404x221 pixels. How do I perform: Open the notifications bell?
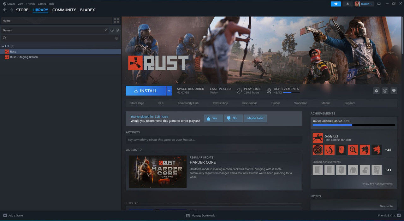[x=348, y=4]
